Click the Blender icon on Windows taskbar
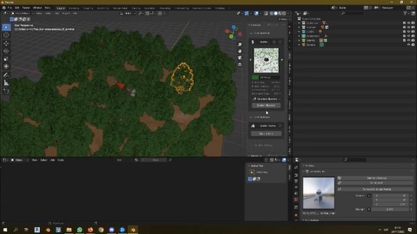This screenshot has width=417, height=234. point(133,229)
